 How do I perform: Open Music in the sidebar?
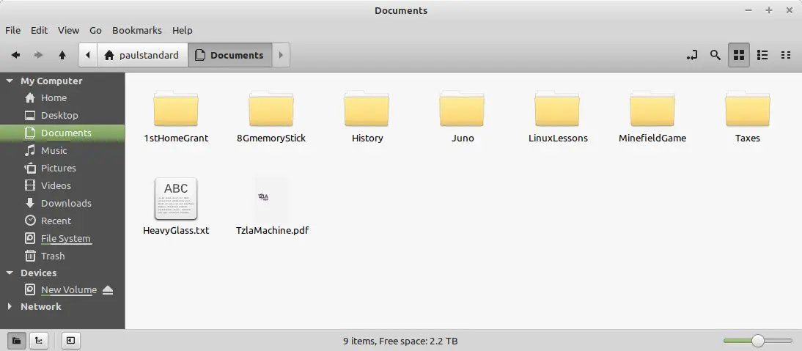pos(62,151)
